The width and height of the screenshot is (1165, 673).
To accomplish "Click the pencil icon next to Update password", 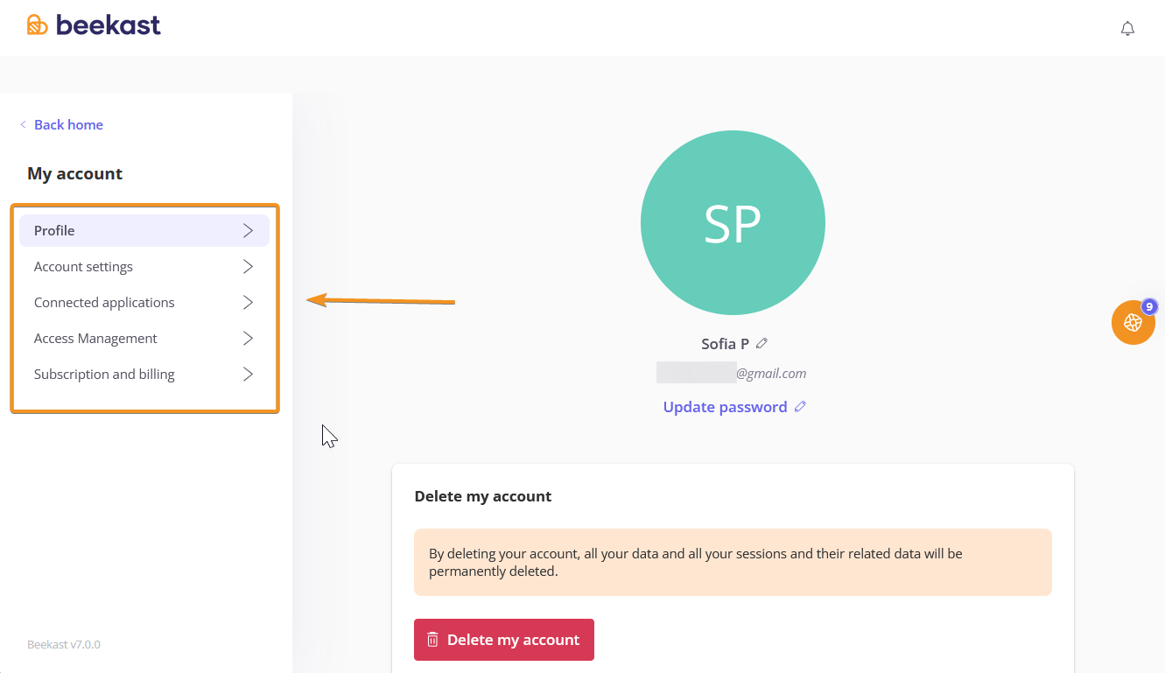I will 800,407.
